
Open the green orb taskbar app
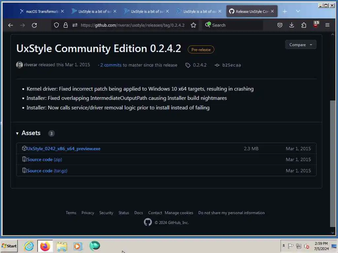(x=95, y=246)
